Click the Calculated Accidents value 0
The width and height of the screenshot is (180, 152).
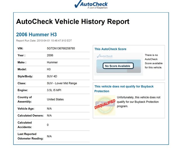tap(48, 125)
